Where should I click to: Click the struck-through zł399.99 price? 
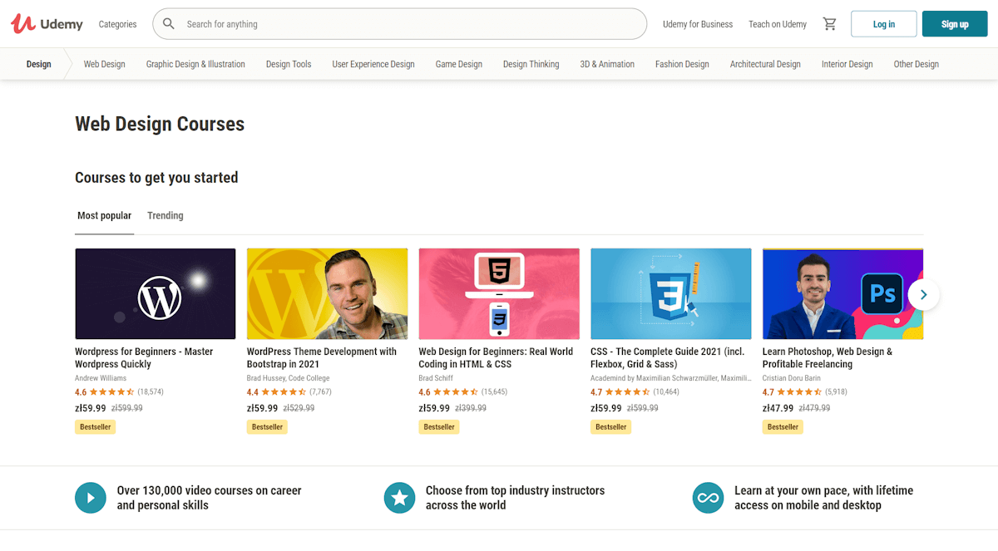(471, 408)
